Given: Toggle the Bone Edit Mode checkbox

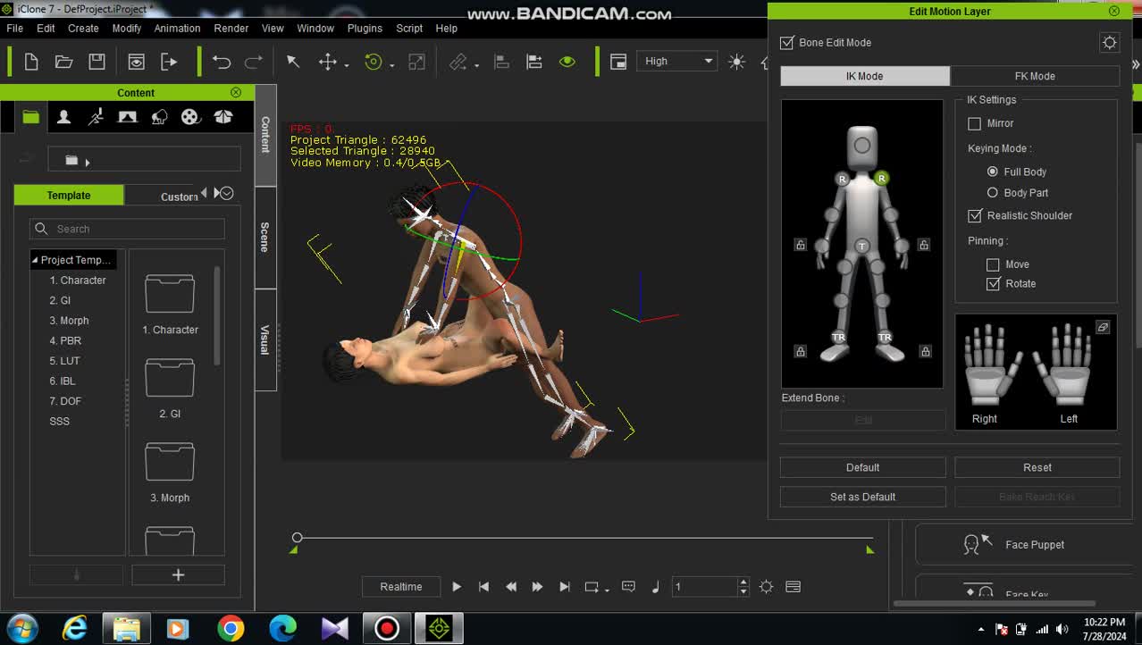Looking at the screenshot, I should [787, 43].
